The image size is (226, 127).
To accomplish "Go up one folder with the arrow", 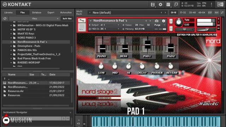I will click(5, 79).
